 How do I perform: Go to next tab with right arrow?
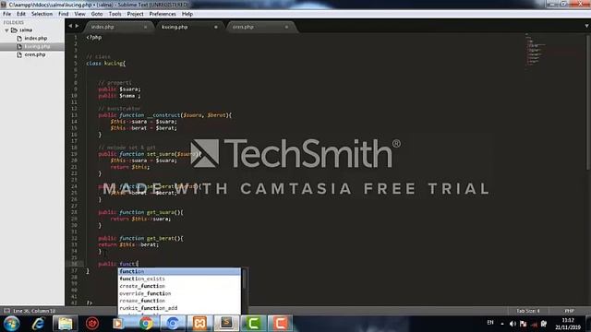pos(78,26)
